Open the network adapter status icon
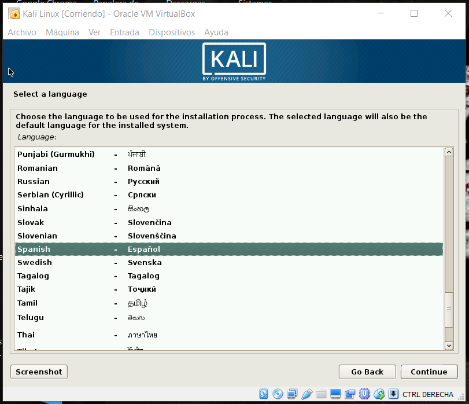Viewport: 469px width, 404px height. (293, 394)
